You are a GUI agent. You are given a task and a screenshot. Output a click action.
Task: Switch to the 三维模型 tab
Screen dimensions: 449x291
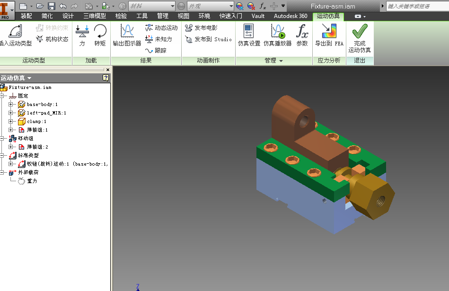point(95,16)
